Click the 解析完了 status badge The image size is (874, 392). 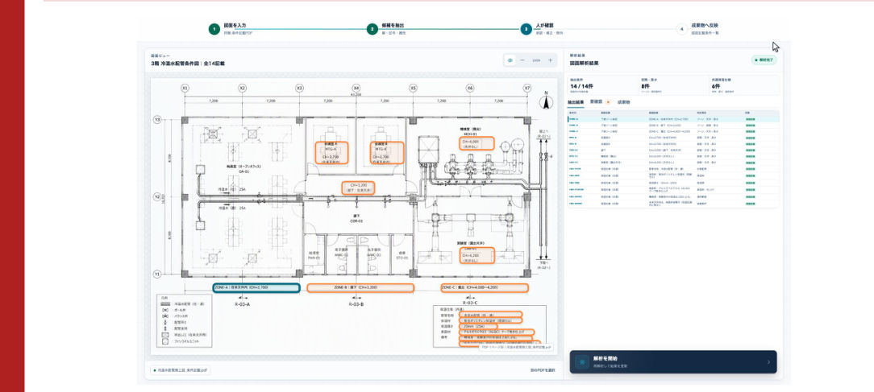[764, 60]
